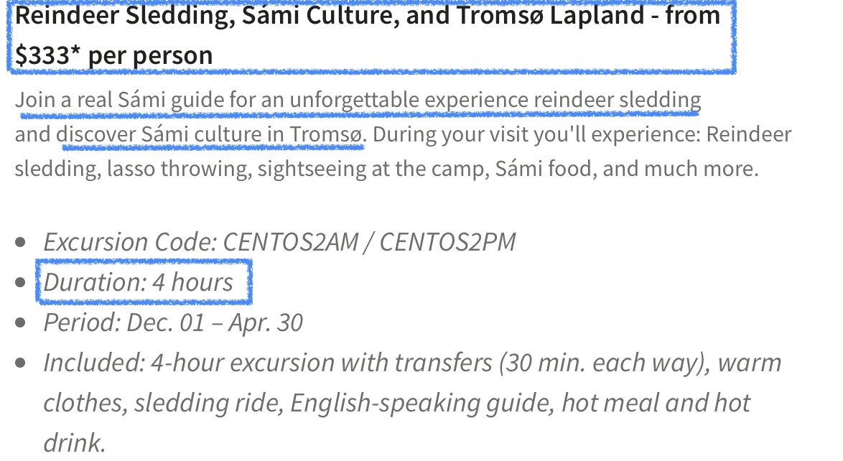Click the 'hot meal and hot' text

(656, 403)
